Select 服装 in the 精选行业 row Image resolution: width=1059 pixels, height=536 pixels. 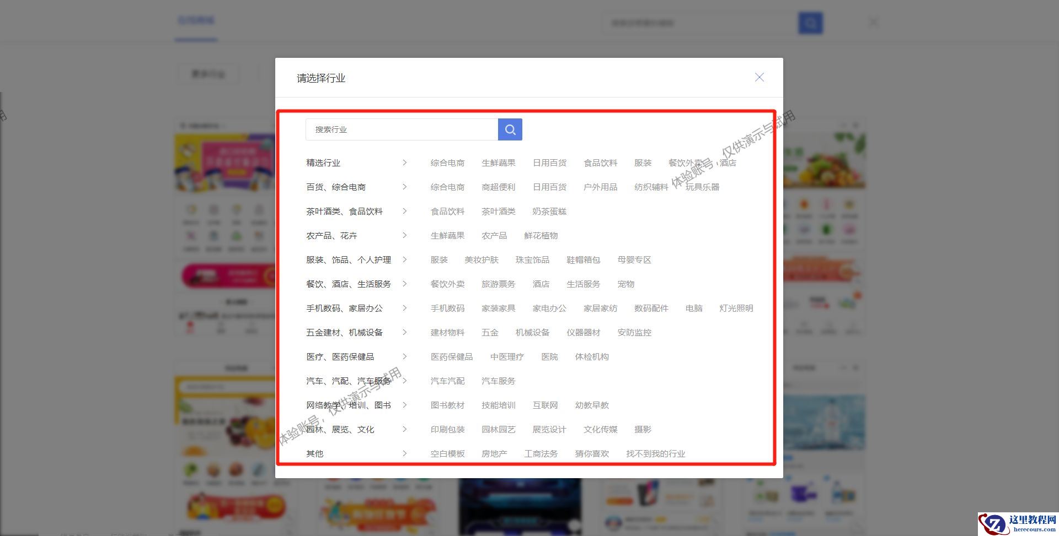pyautogui.click(x=643, y=163)
